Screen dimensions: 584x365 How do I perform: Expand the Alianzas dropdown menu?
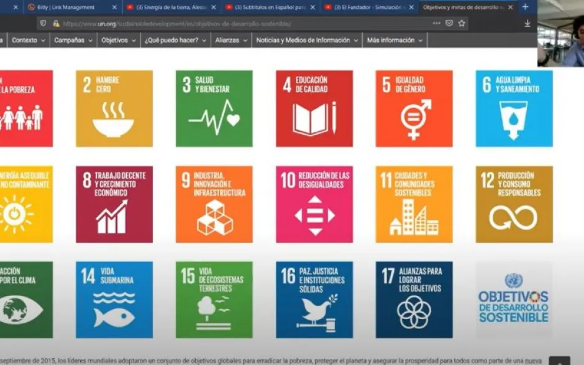point(231,40)
